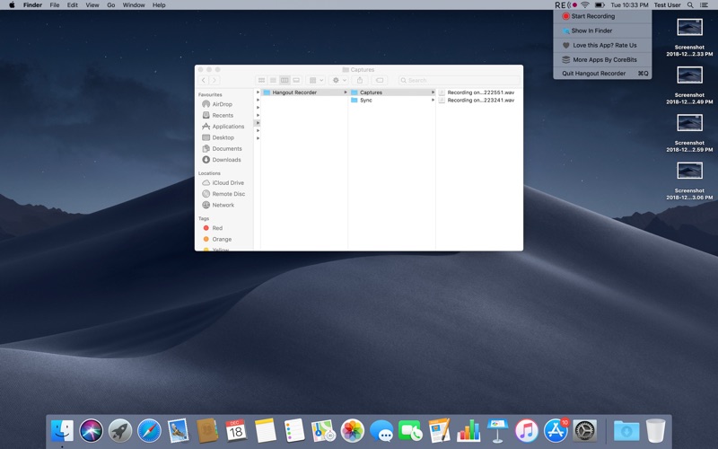Launch Siri from the Dock
This screenshot has height=449, width=718.
[x=92, y=431]
